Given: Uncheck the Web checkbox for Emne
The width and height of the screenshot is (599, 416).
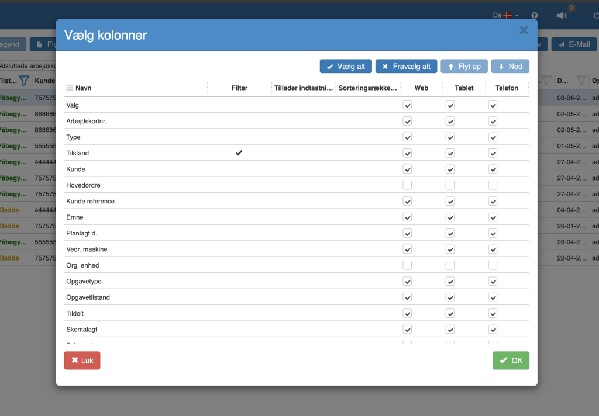Looking at the screenshot, I should [407, 217].
